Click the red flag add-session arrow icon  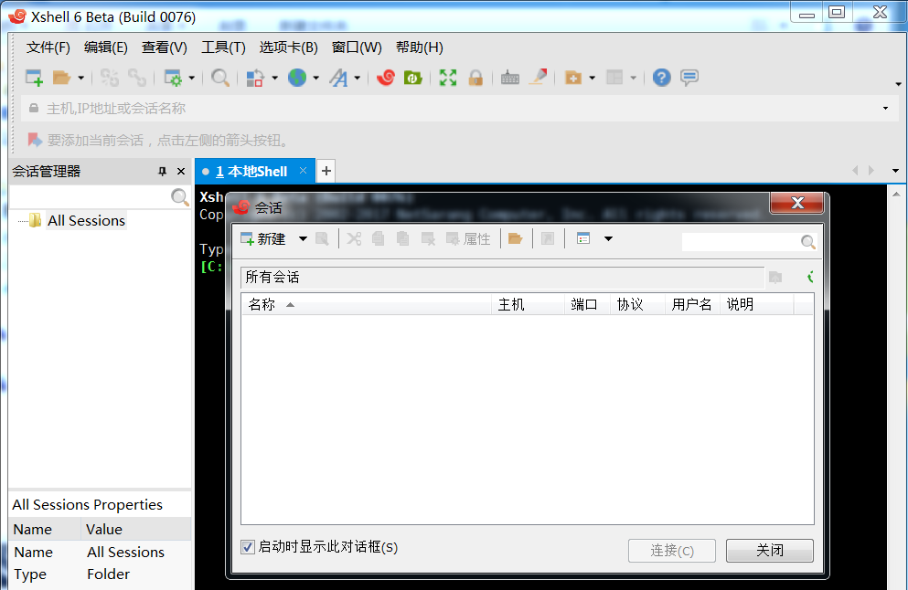click(35, 140)
